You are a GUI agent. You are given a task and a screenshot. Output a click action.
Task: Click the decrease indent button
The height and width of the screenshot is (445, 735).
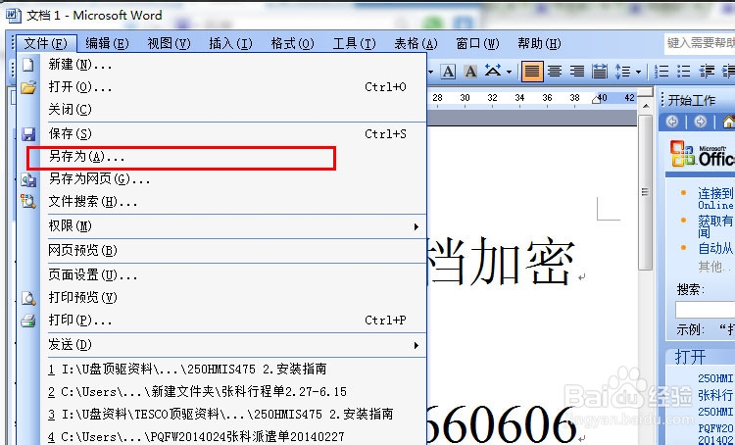click(707, 72)
